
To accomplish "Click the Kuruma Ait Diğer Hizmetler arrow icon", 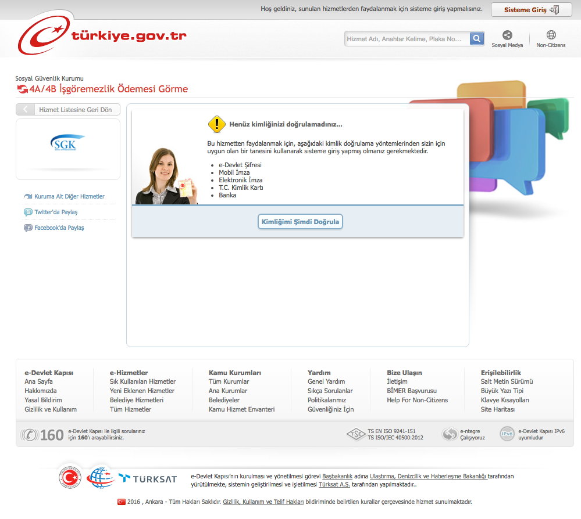I will (x=28, y=196).
